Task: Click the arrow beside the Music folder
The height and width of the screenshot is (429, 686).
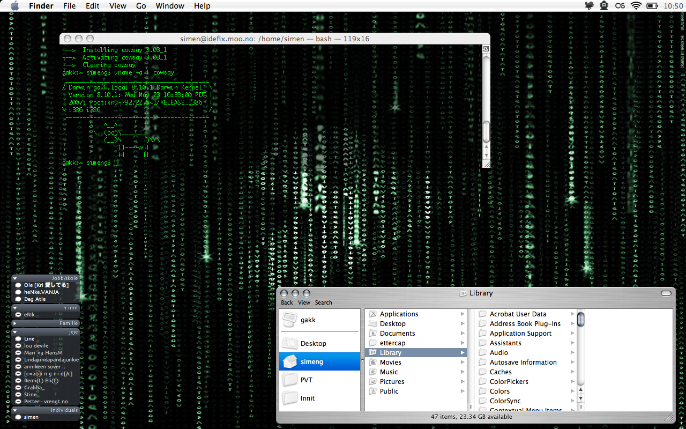Action: tap(462, 372)
